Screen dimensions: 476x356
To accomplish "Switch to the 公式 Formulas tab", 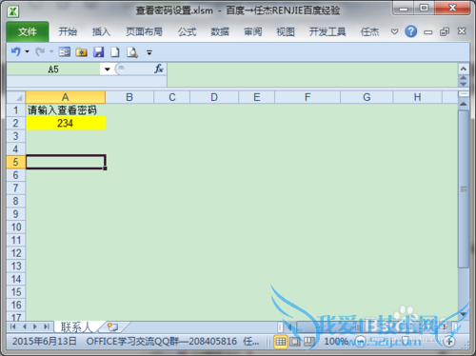I will point(187,31).
